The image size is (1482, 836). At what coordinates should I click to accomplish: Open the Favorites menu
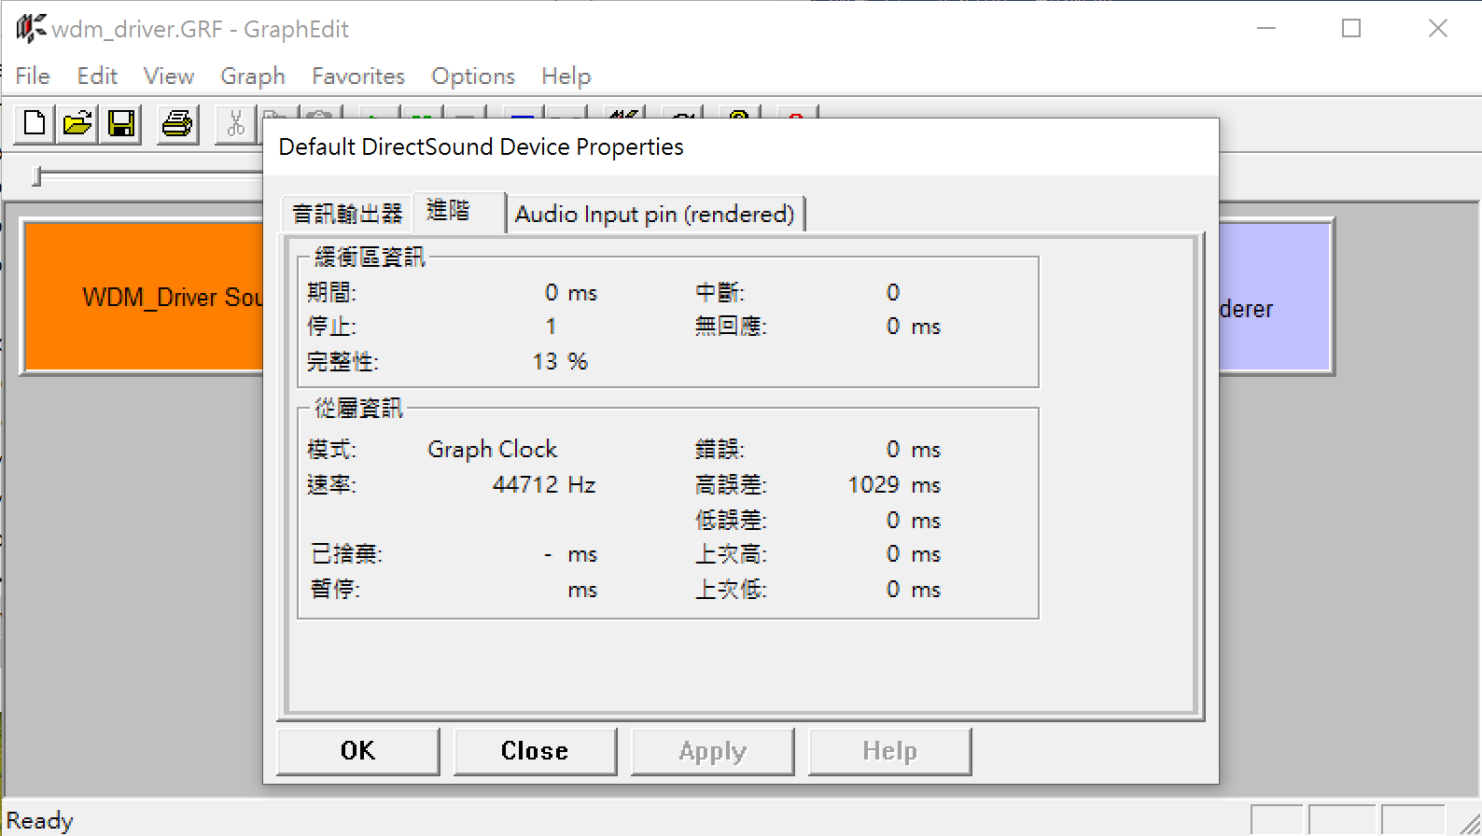[x=357, y=77]
